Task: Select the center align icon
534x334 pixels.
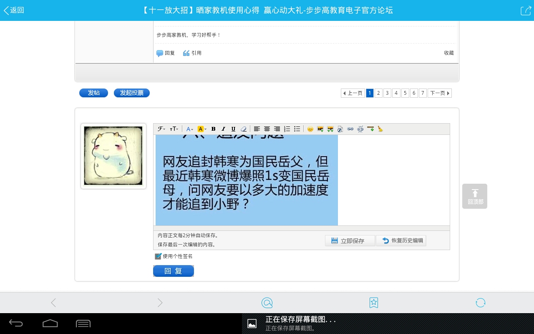Action: pos(267,129)
